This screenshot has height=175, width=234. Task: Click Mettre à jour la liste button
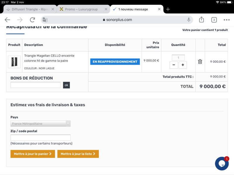click(78, 154)
